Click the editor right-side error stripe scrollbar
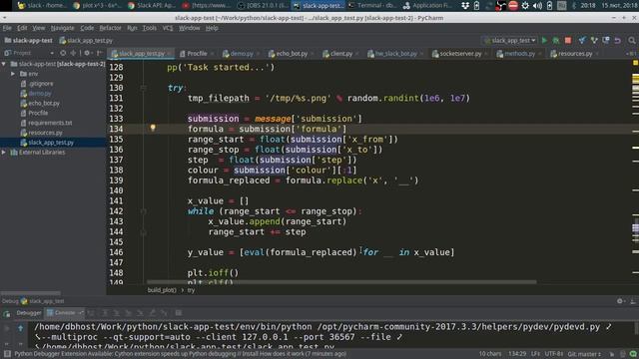 tap(635, 171)
